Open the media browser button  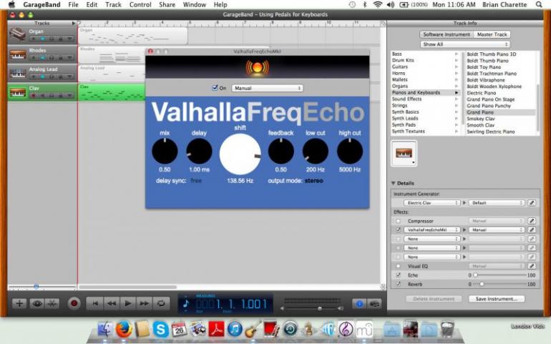(374, 303)
